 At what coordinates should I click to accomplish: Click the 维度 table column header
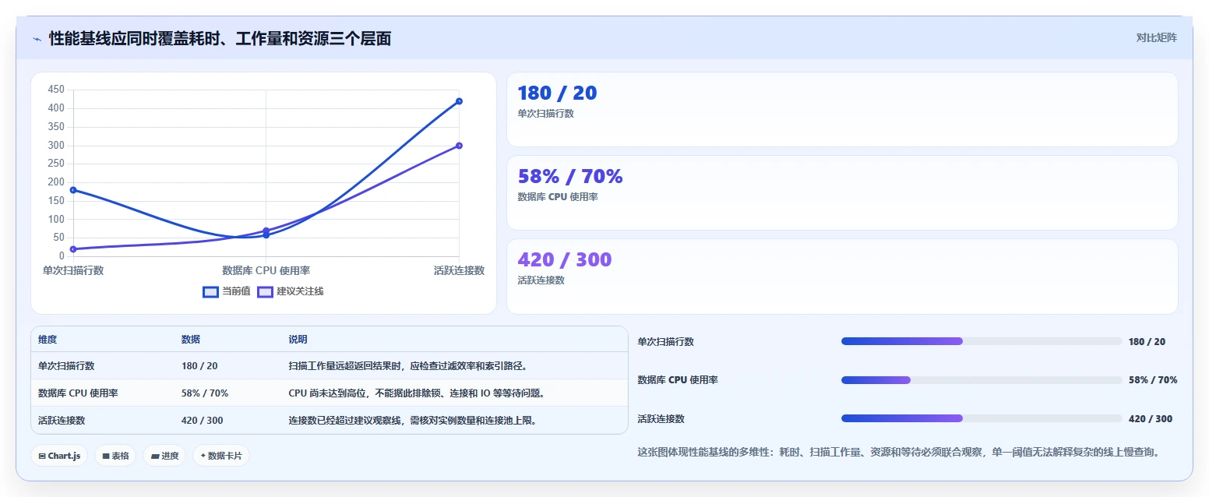pyautogui.click(x=48, y=340)
